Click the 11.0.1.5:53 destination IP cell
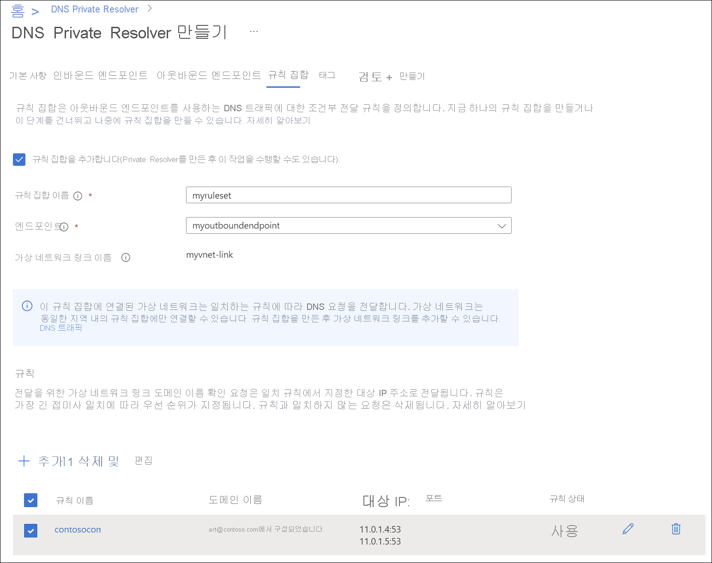 click(380, 541)
